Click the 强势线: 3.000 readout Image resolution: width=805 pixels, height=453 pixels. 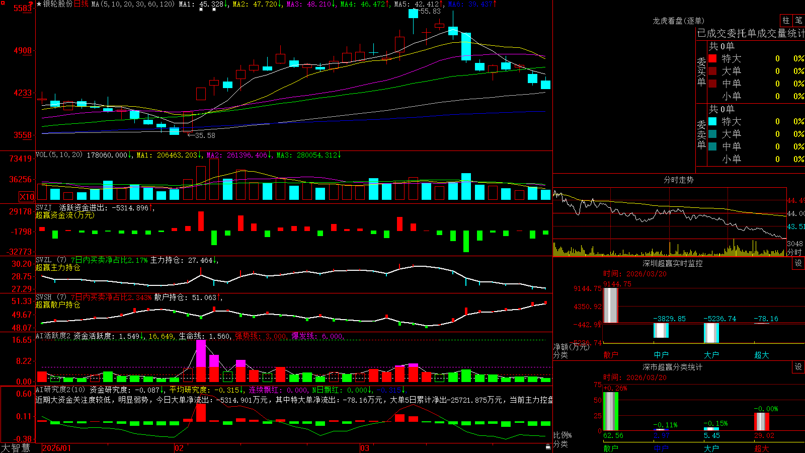pos(261,336)
